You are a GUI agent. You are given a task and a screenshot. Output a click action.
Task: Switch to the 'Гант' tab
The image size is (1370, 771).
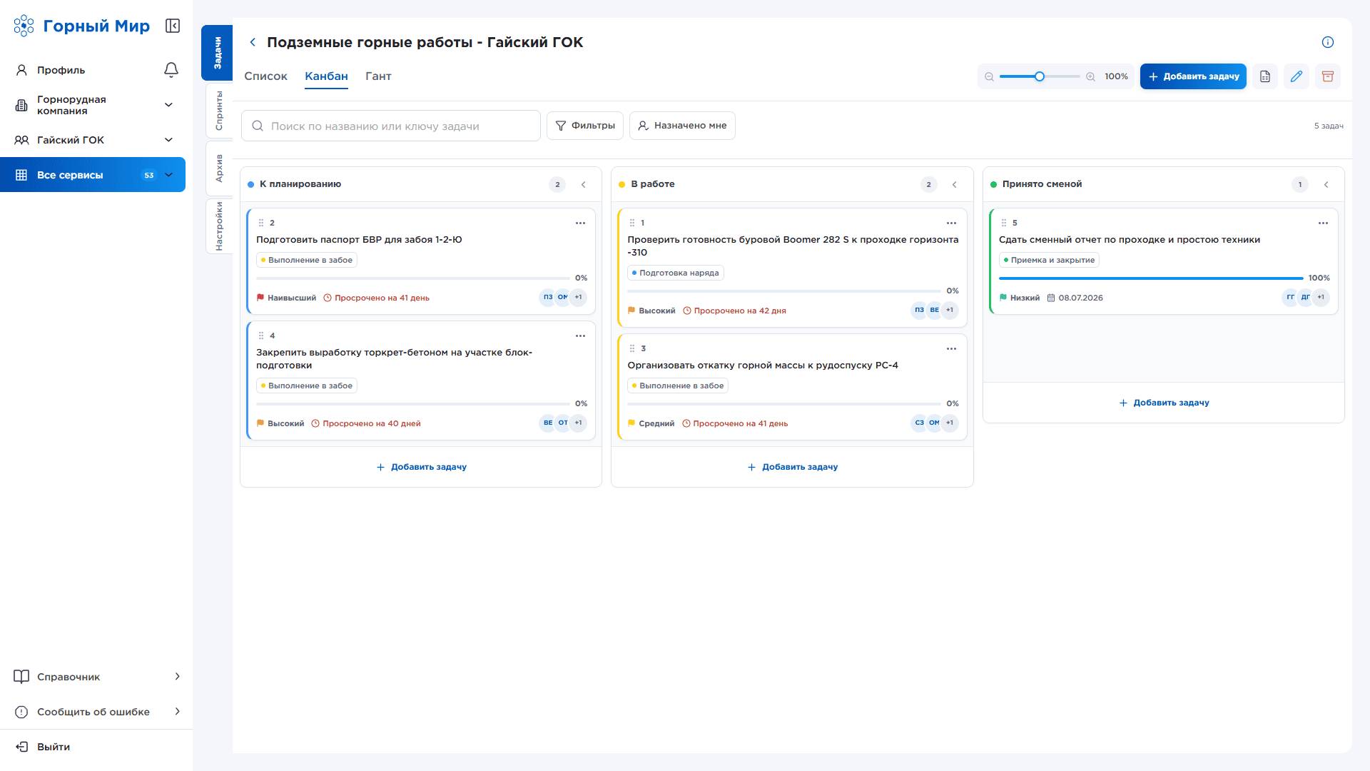378,76
